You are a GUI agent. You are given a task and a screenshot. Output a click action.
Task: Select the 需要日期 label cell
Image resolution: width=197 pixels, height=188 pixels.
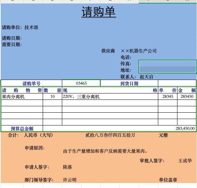tap(12, 44)
